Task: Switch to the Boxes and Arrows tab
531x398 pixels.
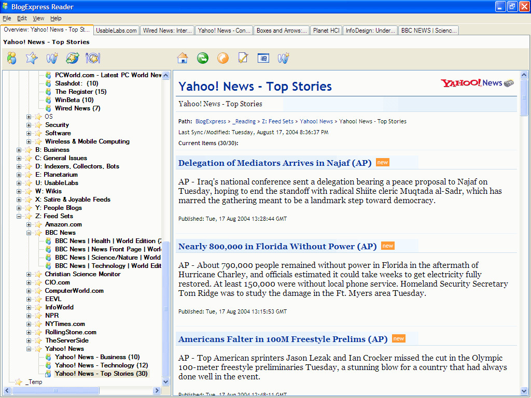Action: (x=282, y=31)
